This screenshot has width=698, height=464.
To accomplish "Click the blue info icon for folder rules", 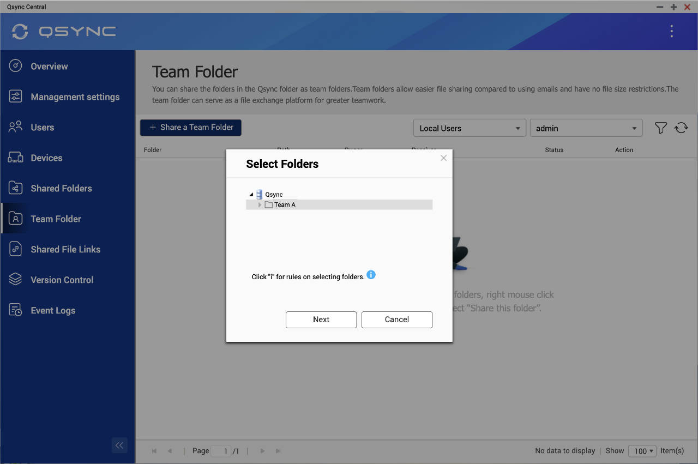I will click(371, 274).
